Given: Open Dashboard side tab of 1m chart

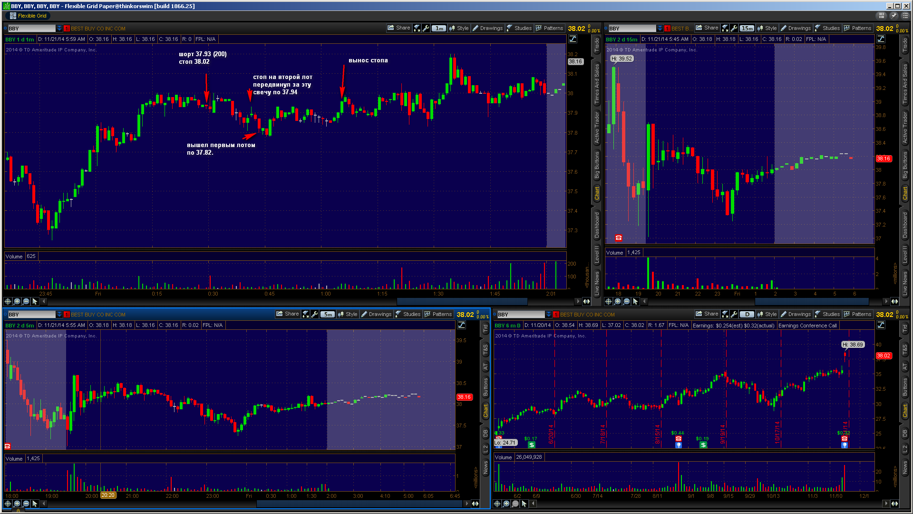Looking at the screenshot, I should coord(596,225).
